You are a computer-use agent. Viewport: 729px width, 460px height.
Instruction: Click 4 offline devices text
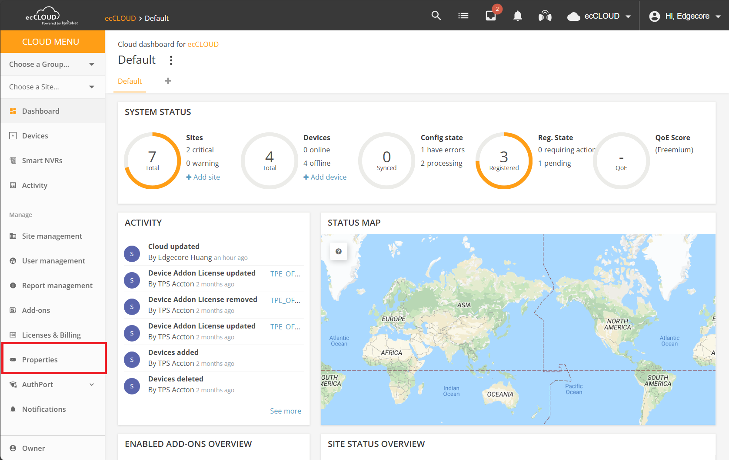tap(317, 163)
